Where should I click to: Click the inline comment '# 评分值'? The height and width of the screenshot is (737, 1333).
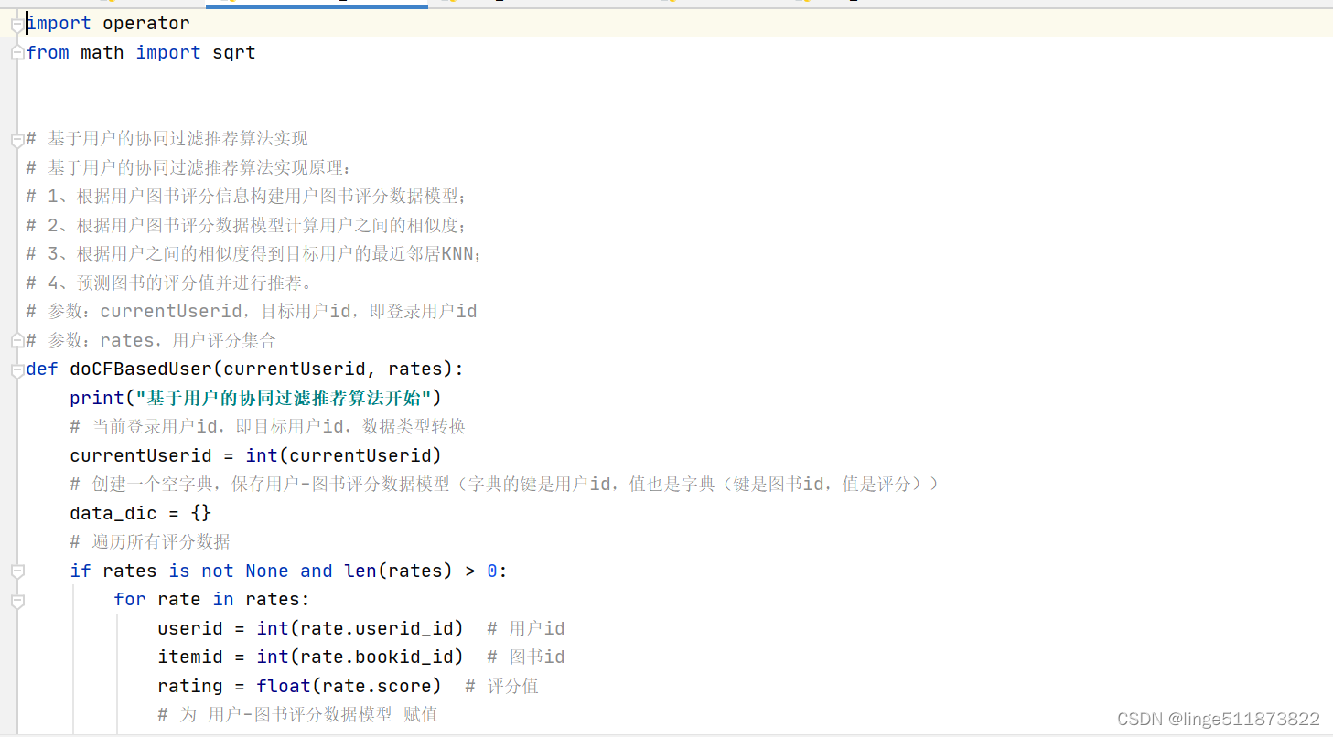pyautogui.click(x=502, y=686)
